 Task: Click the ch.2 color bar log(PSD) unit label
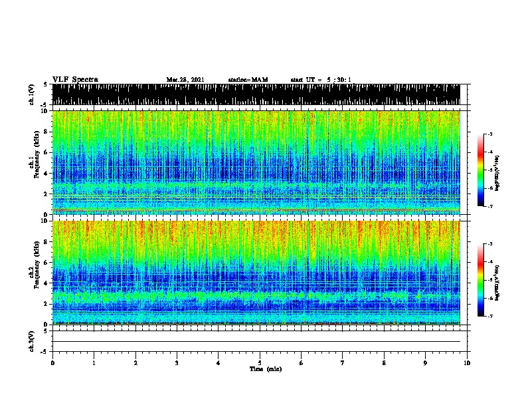click(x=497, y=283)
